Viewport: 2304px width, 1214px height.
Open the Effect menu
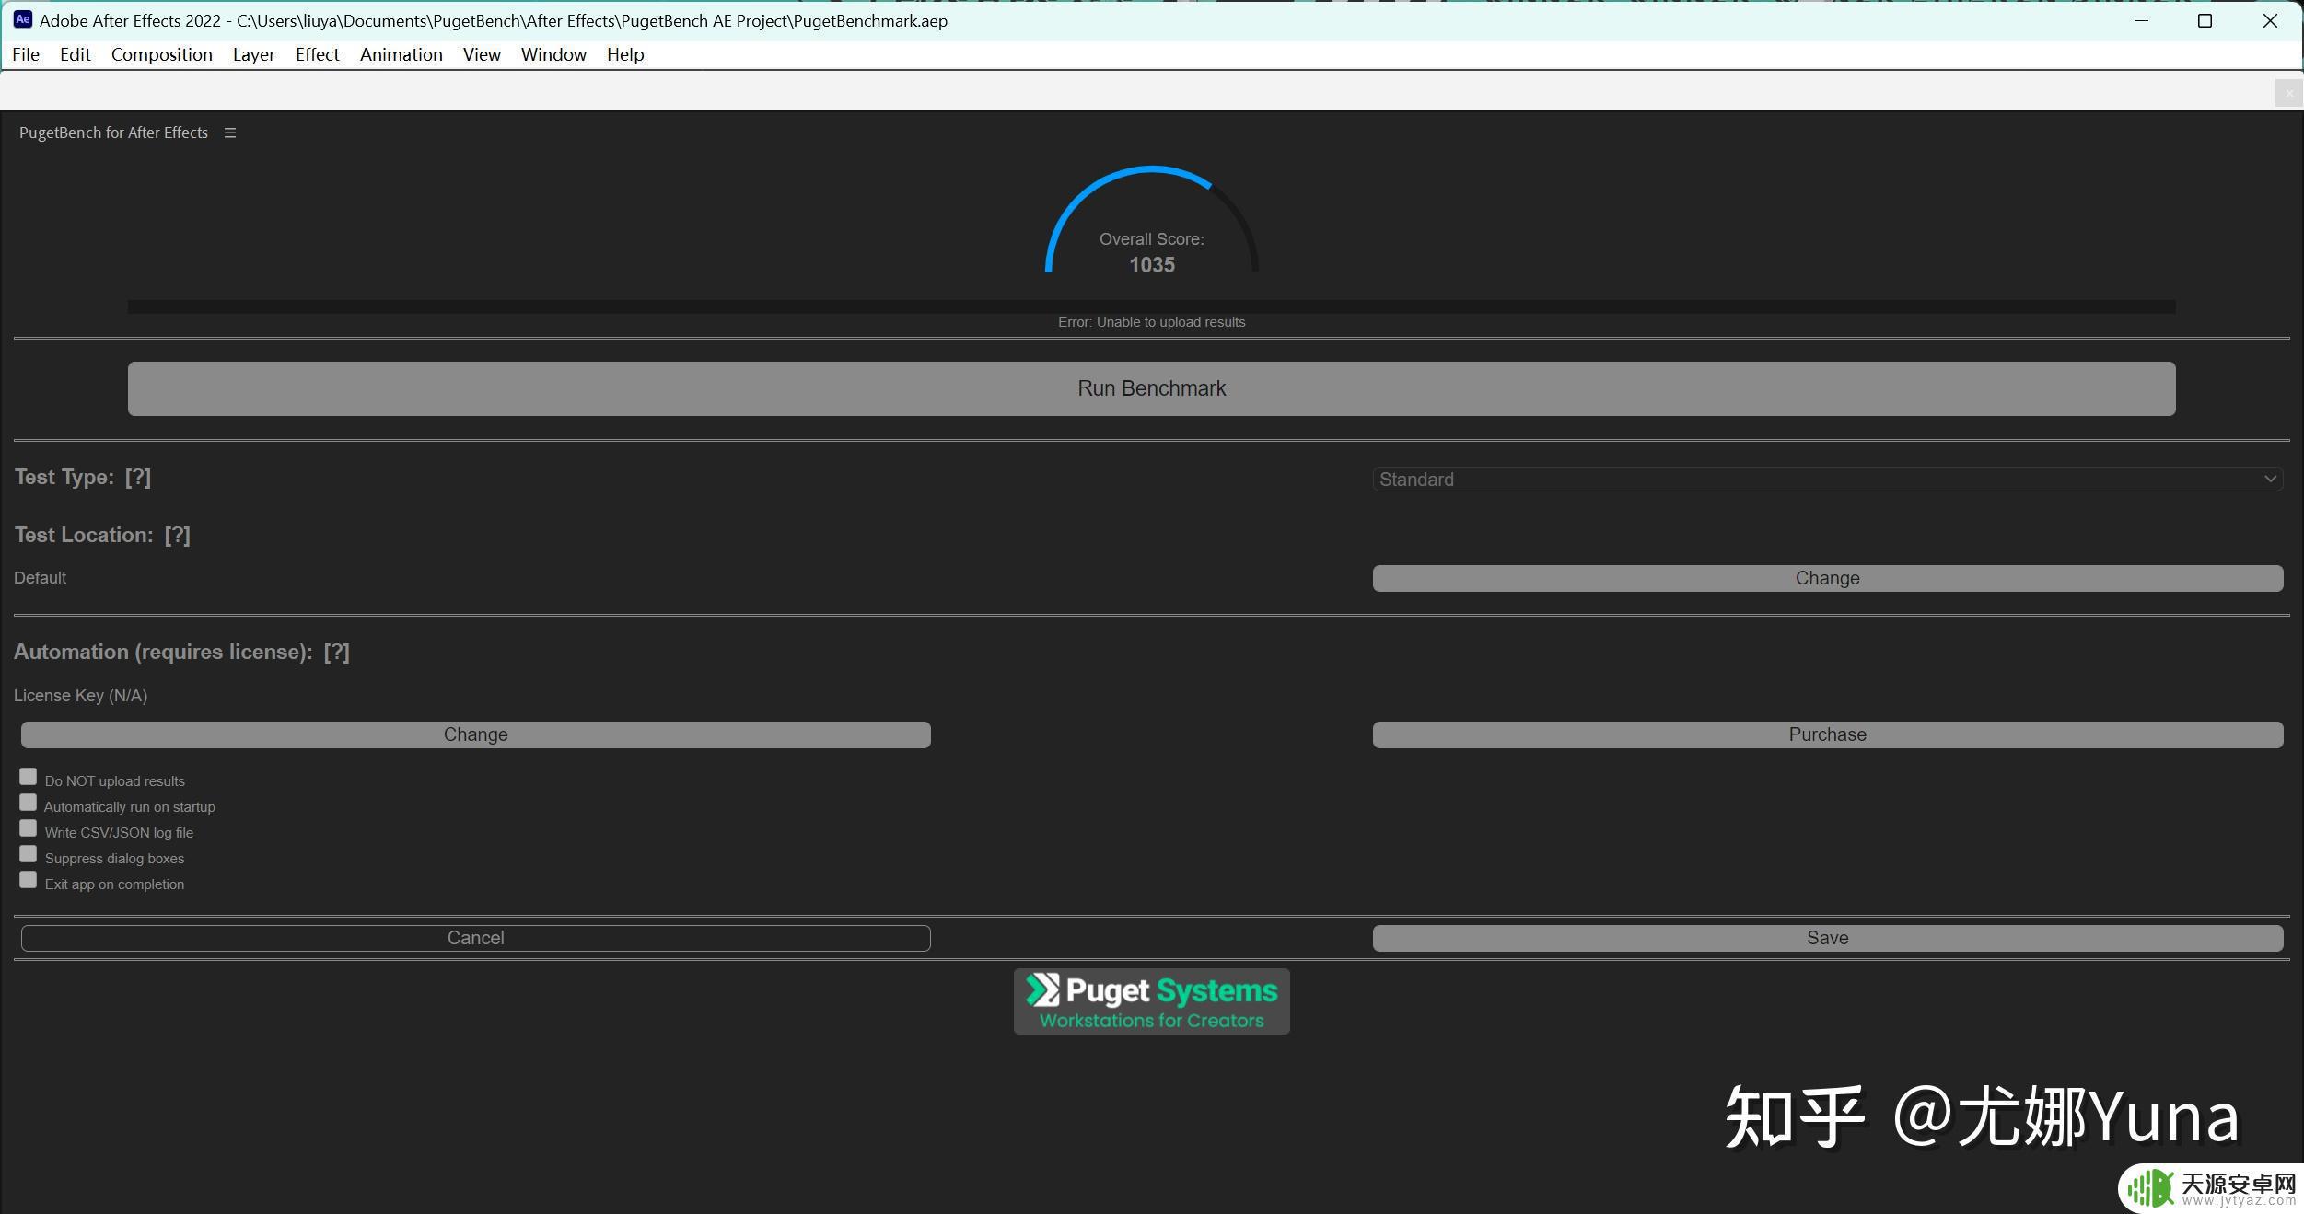pos(318,54)
